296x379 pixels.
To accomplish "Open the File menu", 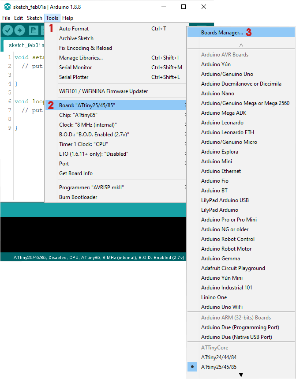I will tap(6, 18).
